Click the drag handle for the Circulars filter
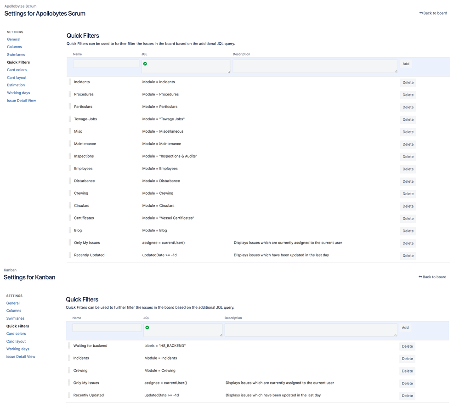This screenshot has width=459, height=412. 70,206
